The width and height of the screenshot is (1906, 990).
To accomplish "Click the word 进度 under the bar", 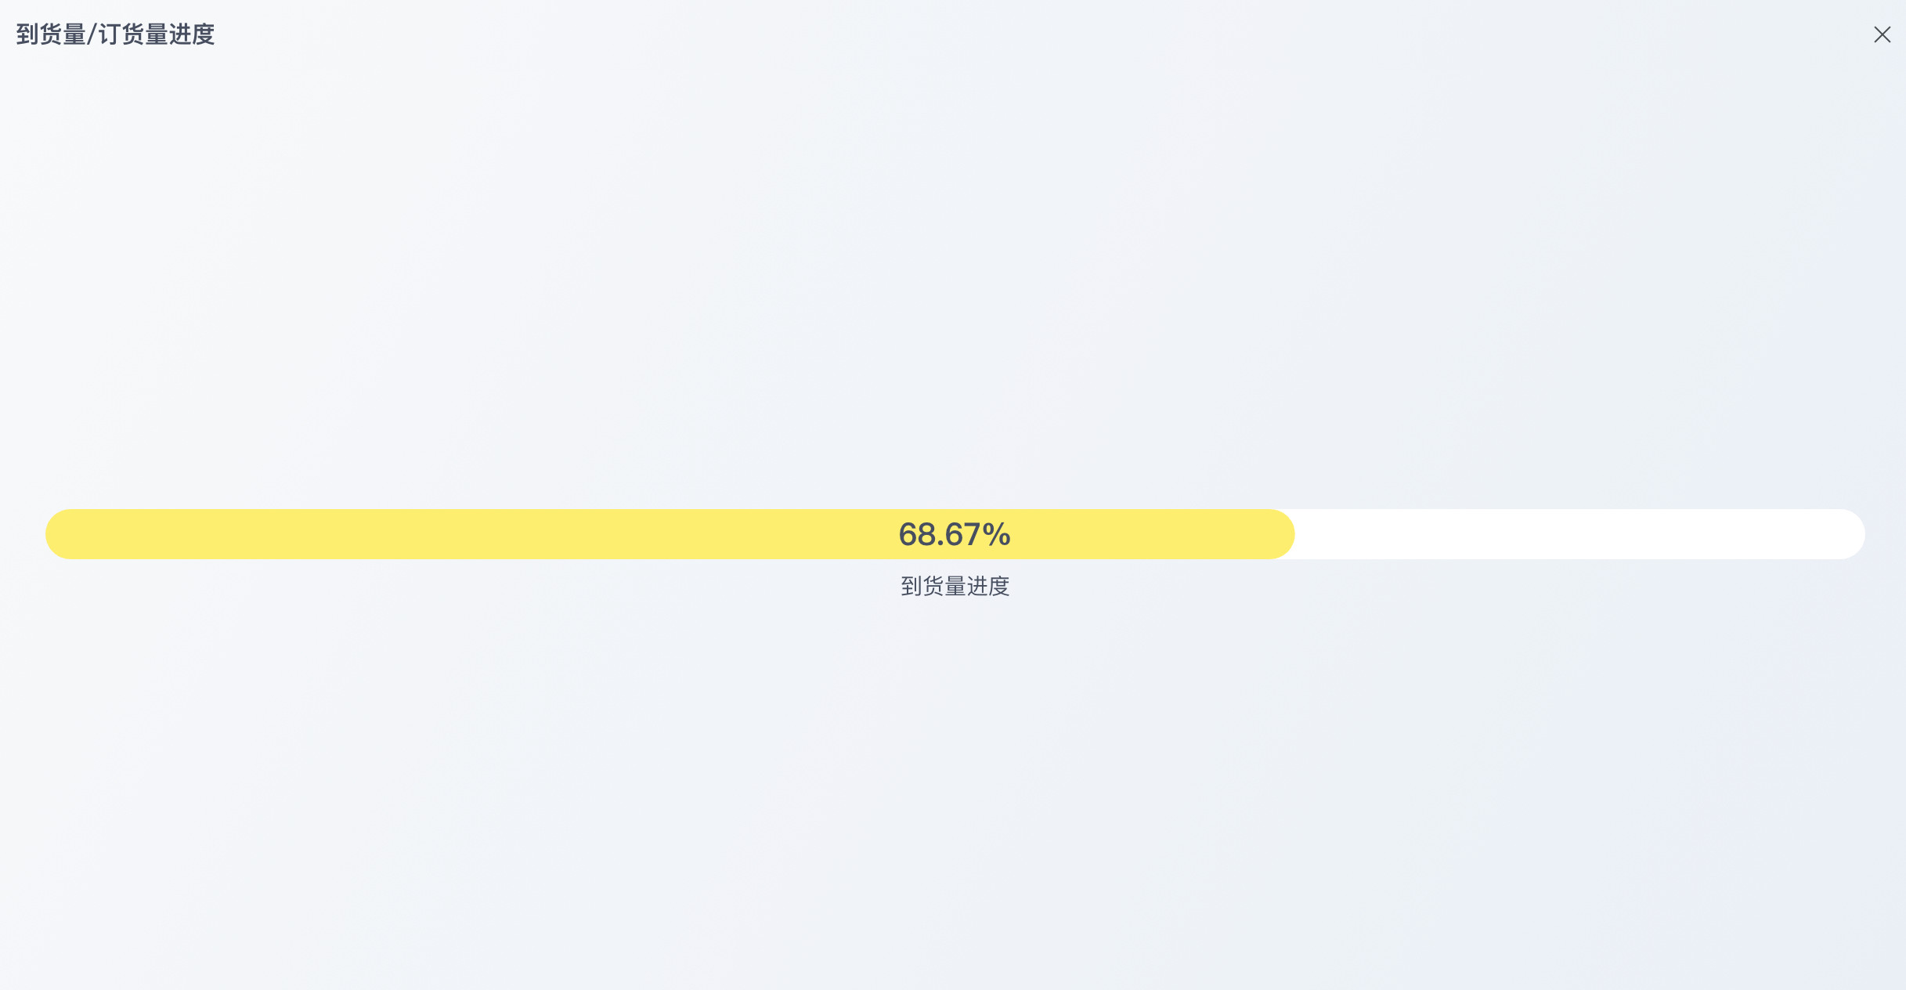I will pos(988,586).
